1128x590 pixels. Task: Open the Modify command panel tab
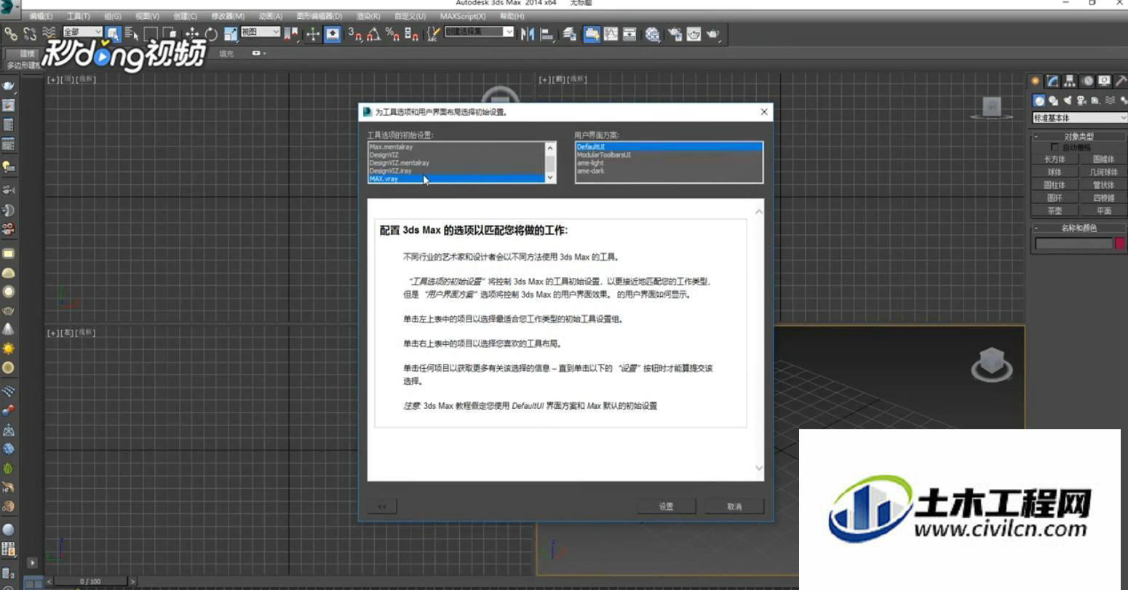coord(1052,81)
